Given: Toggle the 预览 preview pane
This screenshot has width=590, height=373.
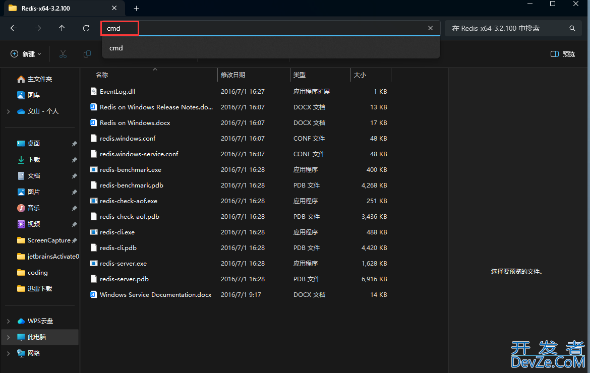Looking at the screenshot, I should tap(563, 54).
